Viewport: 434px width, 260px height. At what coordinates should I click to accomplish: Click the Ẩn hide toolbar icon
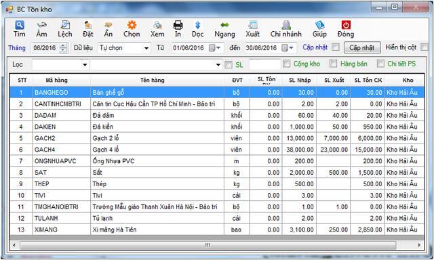[108, 26]
